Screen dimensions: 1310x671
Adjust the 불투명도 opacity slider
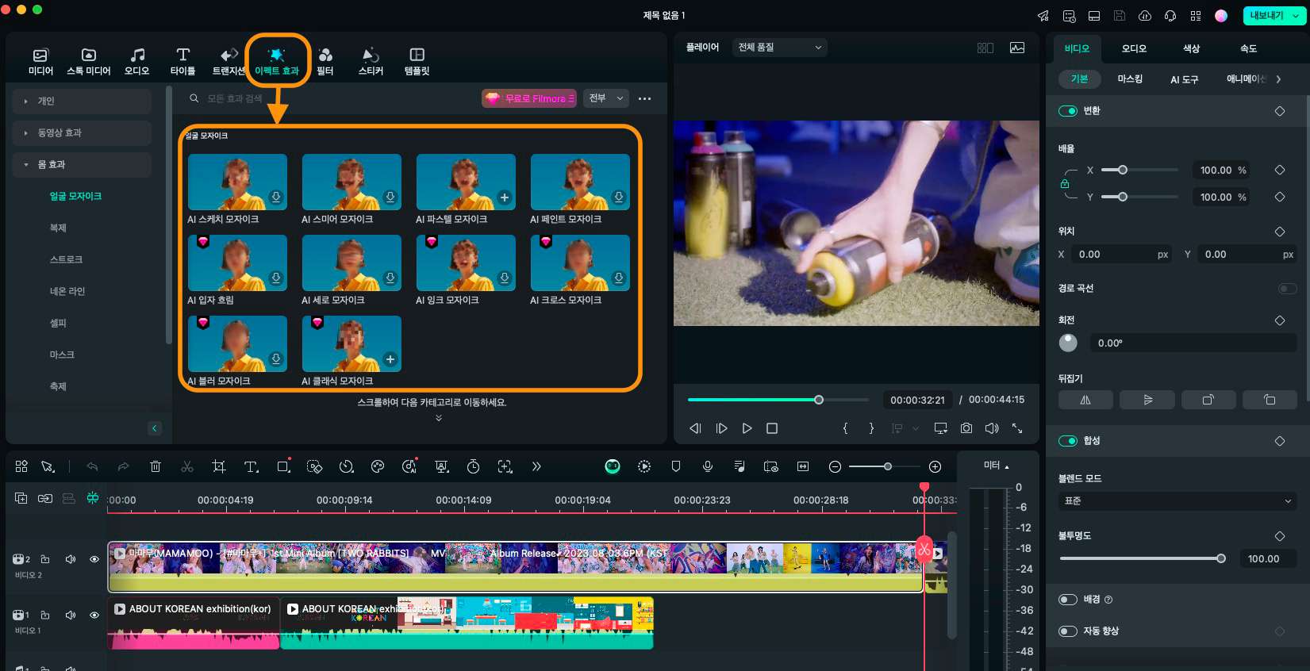pyautogui.click(x=1143, y=558)
